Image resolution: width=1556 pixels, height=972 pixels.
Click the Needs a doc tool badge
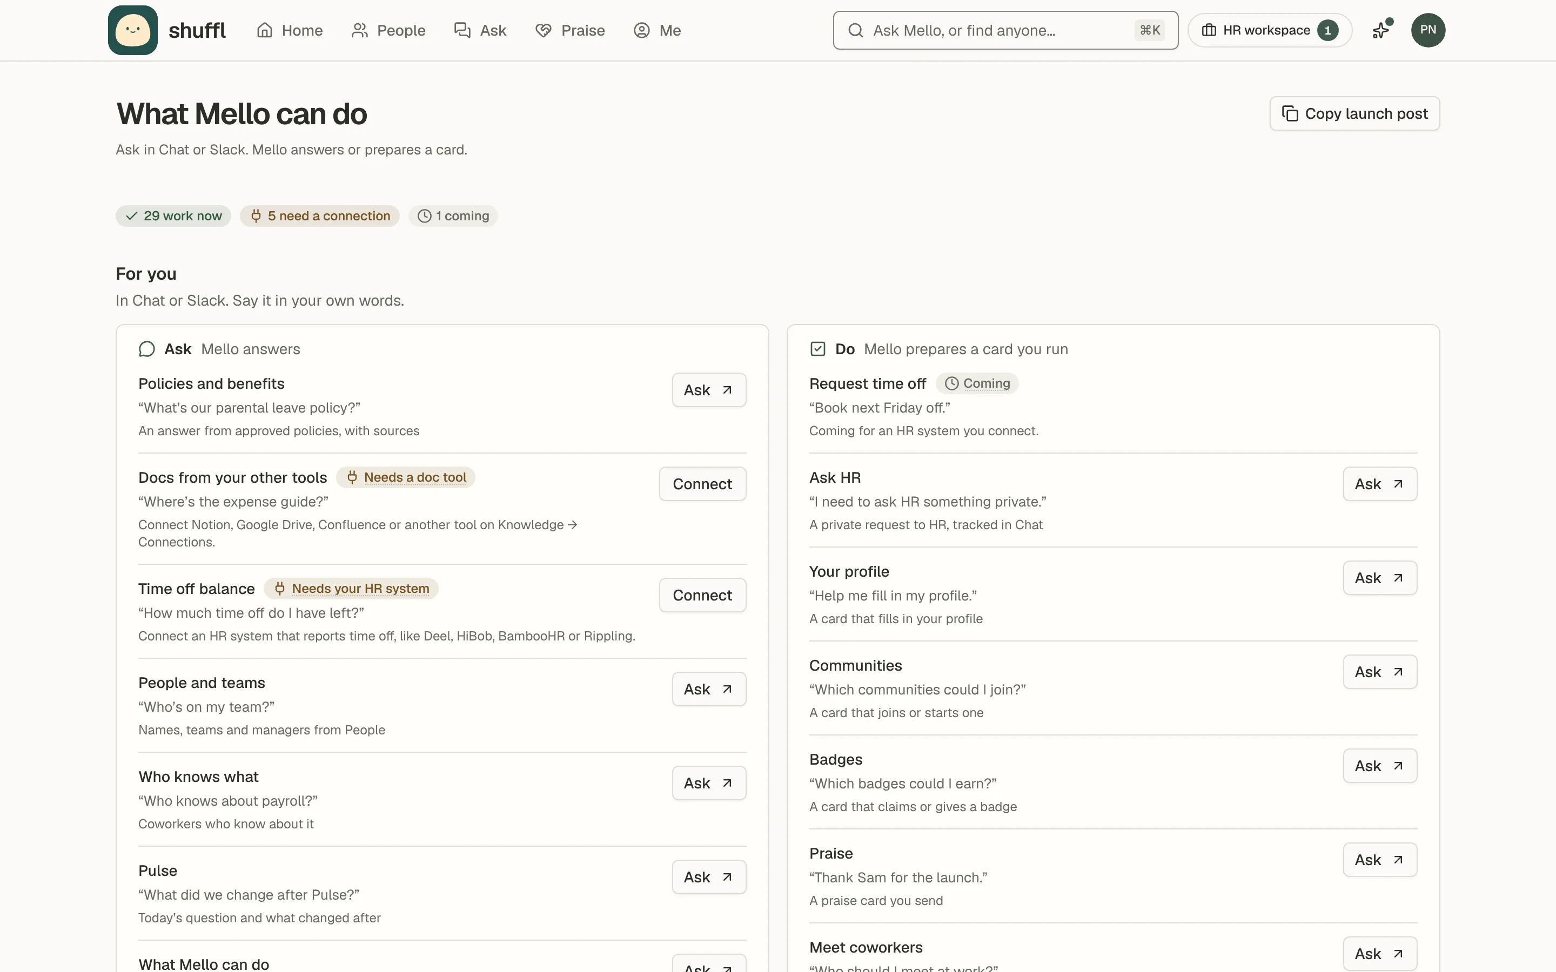pyautogui.click(x=406, y=478)
